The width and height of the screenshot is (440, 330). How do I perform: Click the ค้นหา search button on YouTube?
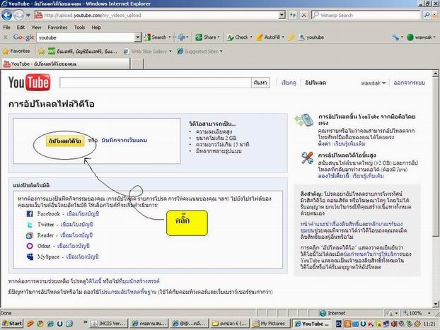260,83
